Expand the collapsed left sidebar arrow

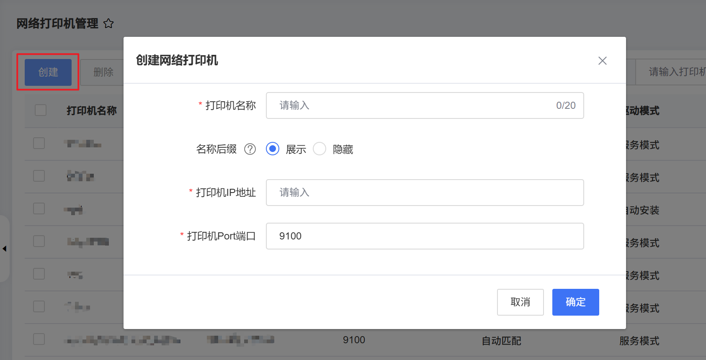click(5, 249)
